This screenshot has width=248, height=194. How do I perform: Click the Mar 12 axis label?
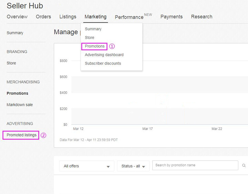[x=78, y=129]
